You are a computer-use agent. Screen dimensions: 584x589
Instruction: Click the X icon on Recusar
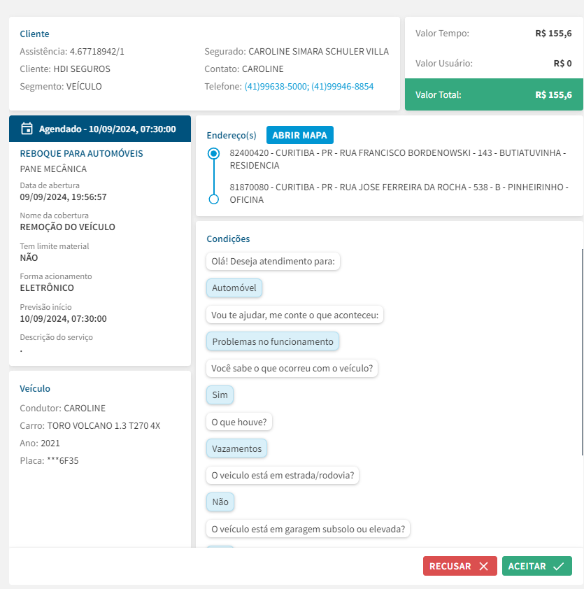[x=483, y=567]
